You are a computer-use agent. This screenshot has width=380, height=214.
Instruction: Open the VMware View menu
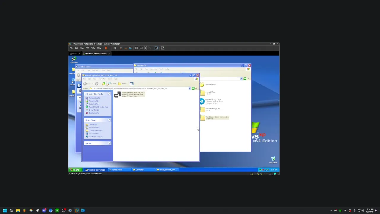[x=82, y=48]
